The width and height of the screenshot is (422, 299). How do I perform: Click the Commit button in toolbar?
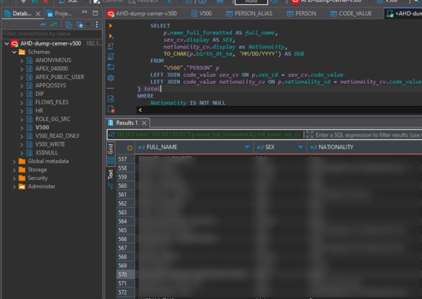108,1
